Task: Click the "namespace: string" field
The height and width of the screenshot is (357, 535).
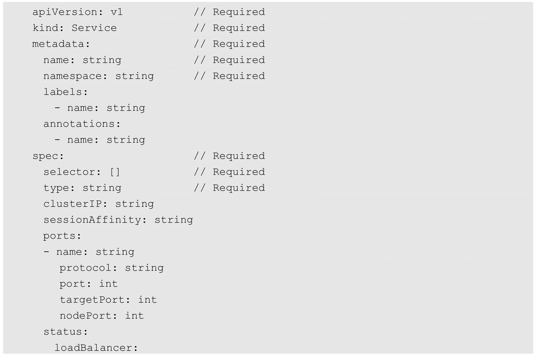Action: (99, 76)
